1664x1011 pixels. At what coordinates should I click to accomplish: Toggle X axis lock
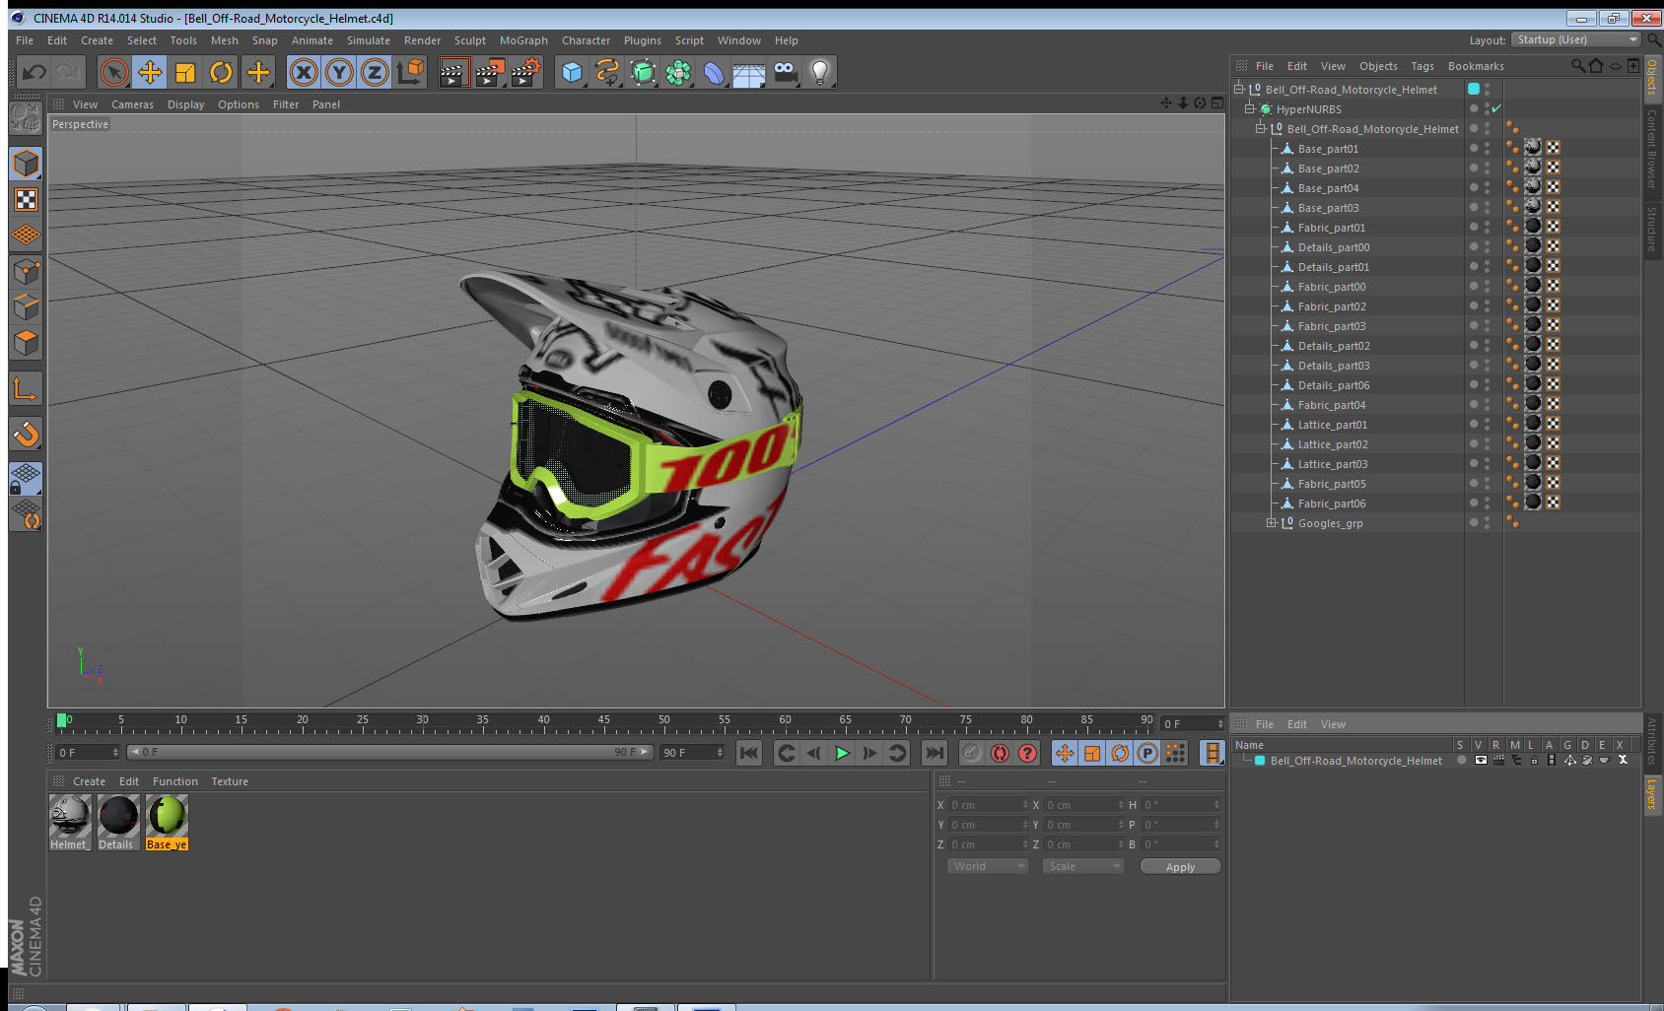click(x=304, y=72)
